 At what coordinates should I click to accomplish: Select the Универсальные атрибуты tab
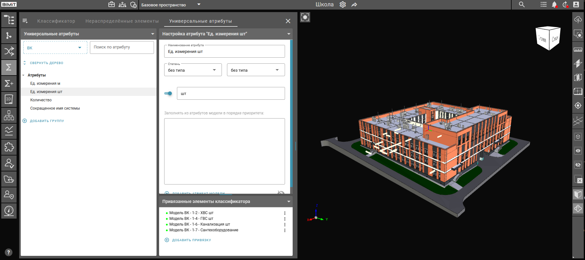click(201, 21)
